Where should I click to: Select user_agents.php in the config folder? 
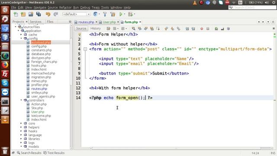43,96
